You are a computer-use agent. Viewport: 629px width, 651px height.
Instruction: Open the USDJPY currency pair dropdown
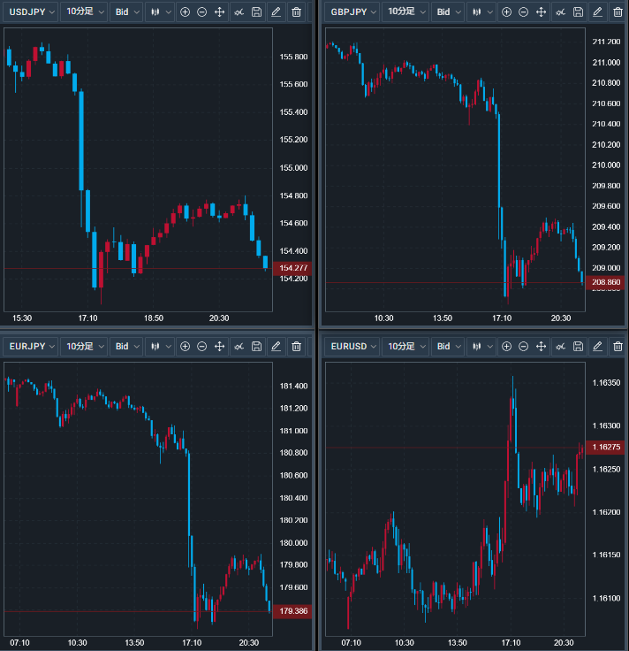pyautogui.click(x=31, y=12)
